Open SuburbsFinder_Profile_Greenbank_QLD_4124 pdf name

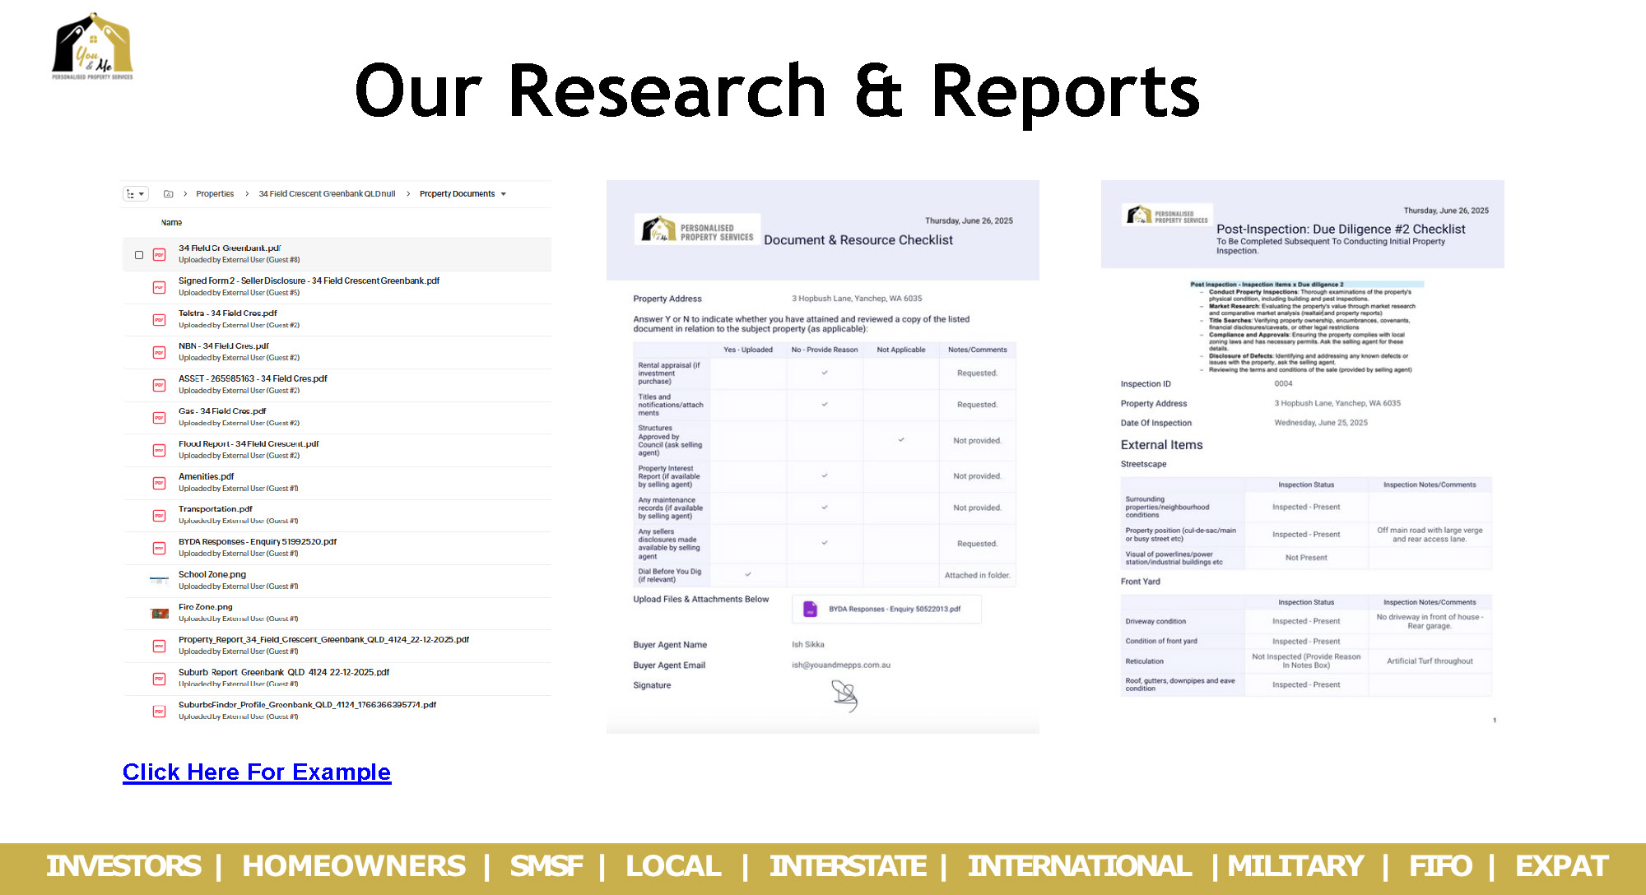307,705
